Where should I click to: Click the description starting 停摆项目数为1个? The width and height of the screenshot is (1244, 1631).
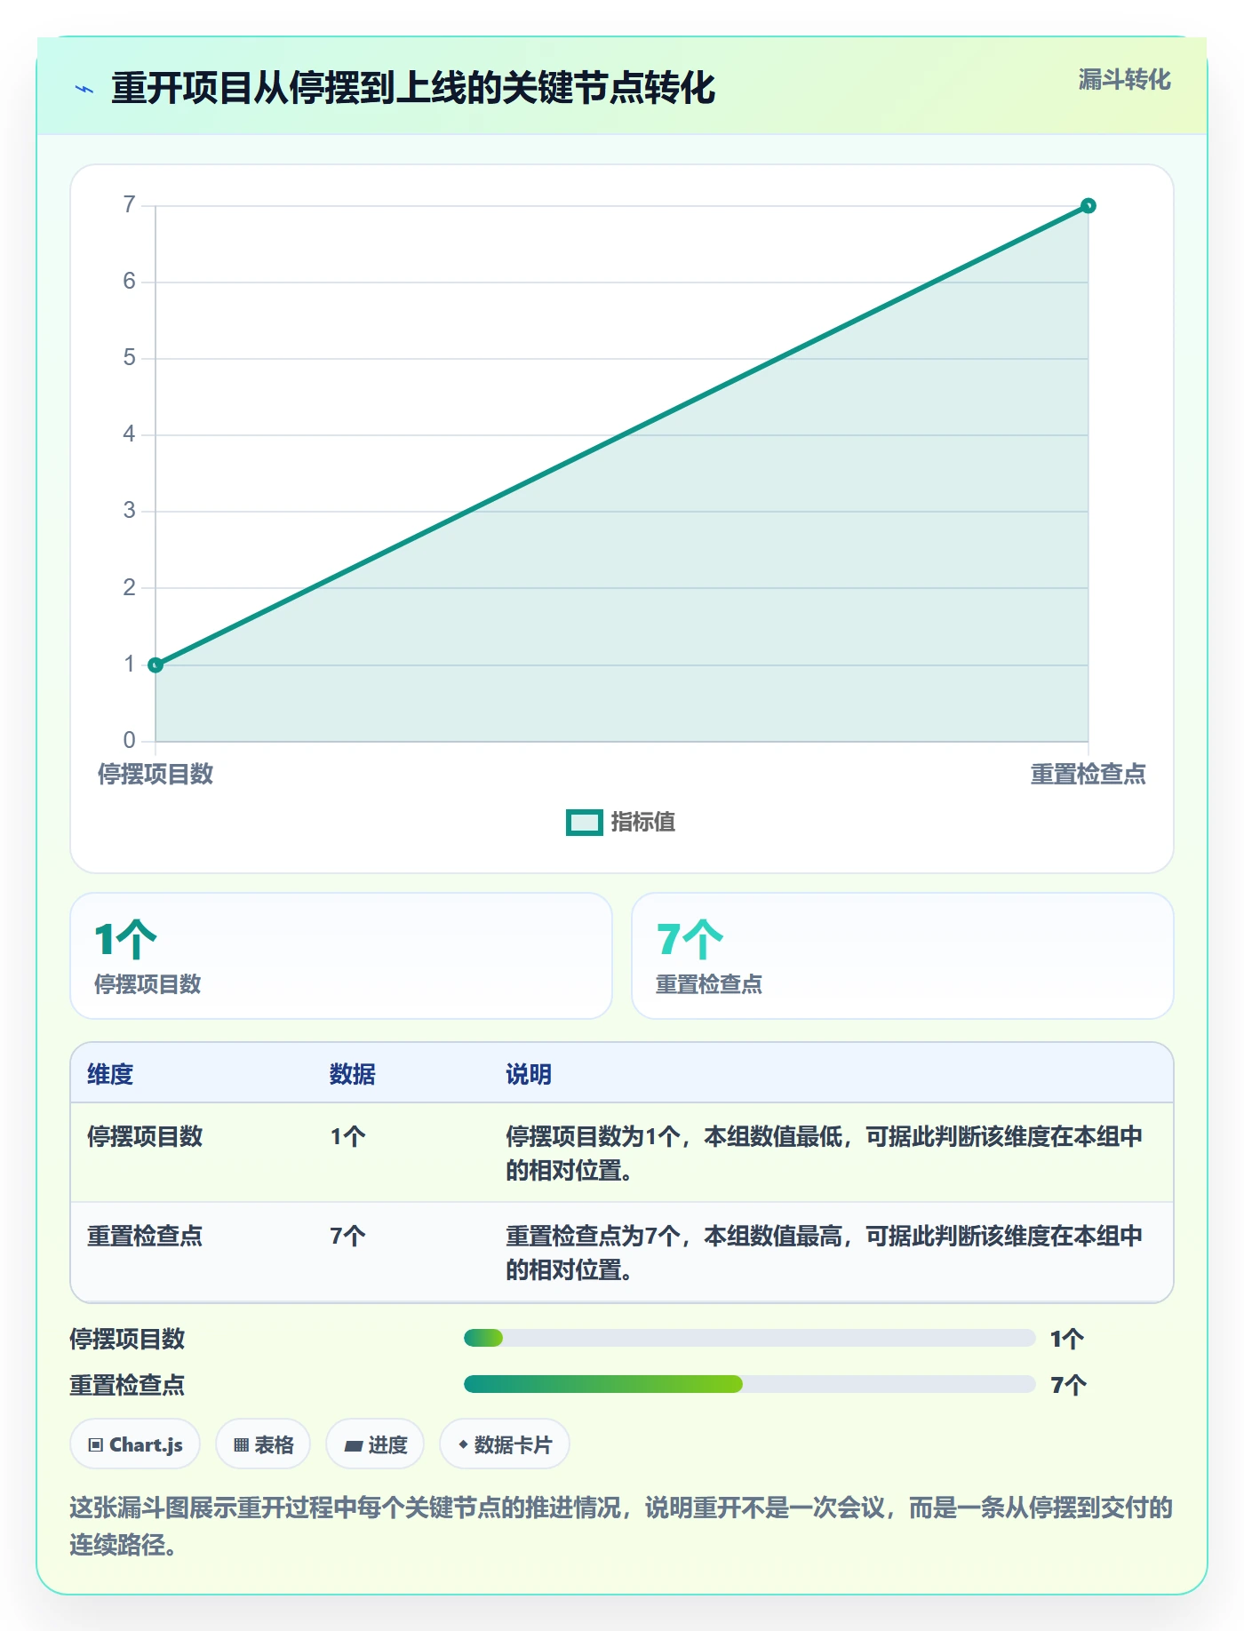(824, 1153)
